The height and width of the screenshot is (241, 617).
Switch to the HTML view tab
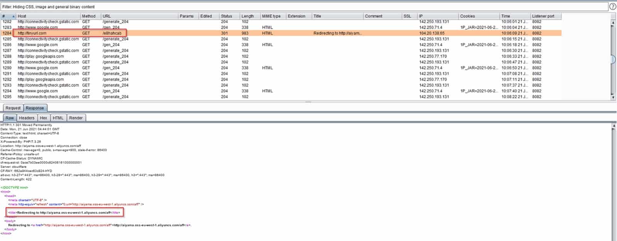coord(58,118)
